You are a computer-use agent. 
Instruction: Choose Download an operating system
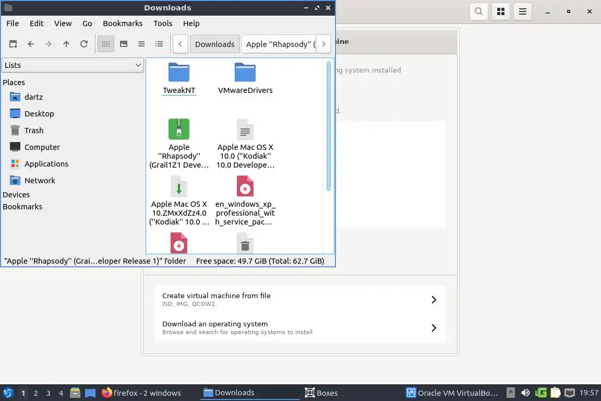pyautogui.click(x=300, y=328)
